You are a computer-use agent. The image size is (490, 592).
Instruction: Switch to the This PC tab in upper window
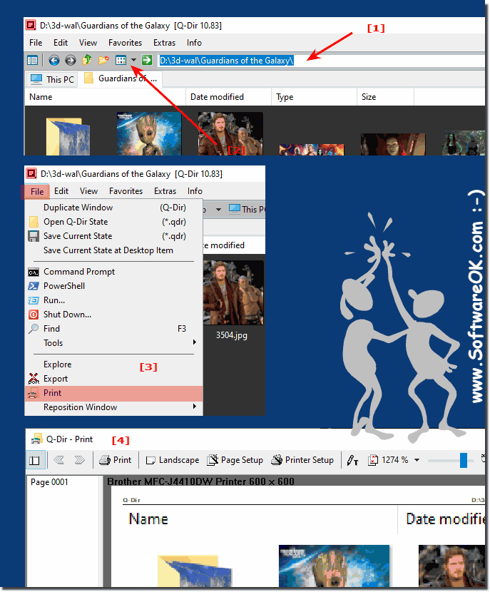tap(52, 80)
